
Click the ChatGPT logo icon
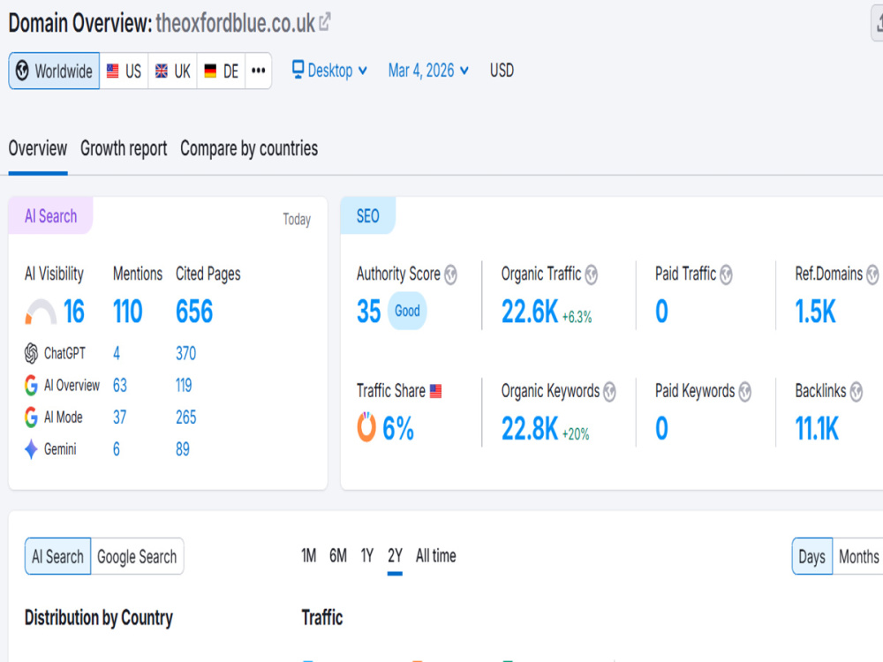pyautogui.click(x=31, y=354)
